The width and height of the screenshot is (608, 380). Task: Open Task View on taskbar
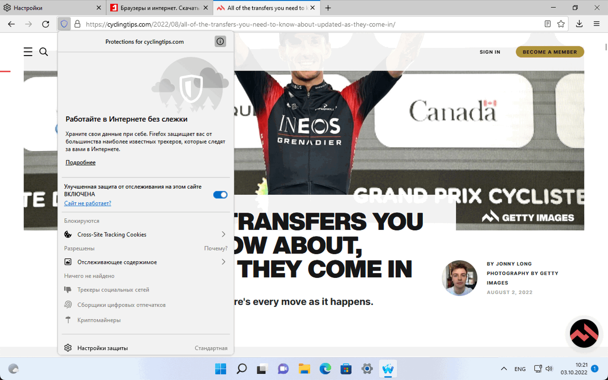(x=262, y=369)
